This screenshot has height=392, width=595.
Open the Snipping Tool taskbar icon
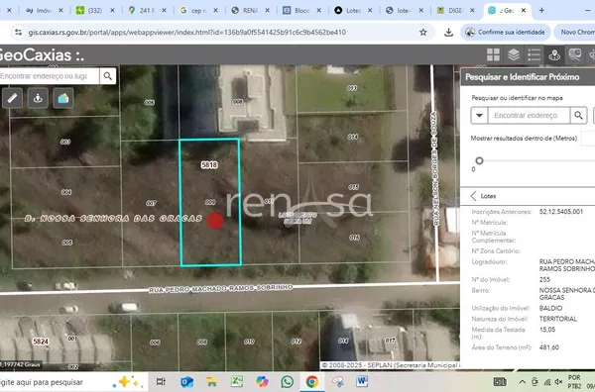pyautogui.click(x=337, y=382)
